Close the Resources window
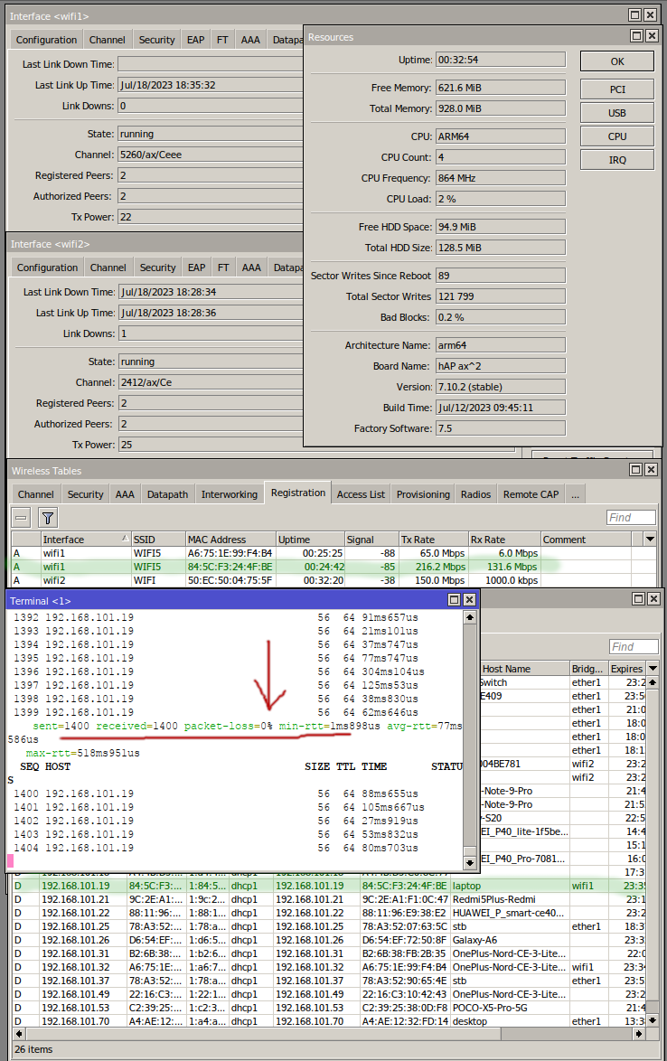667x1061 pixels. click(651, 35)
